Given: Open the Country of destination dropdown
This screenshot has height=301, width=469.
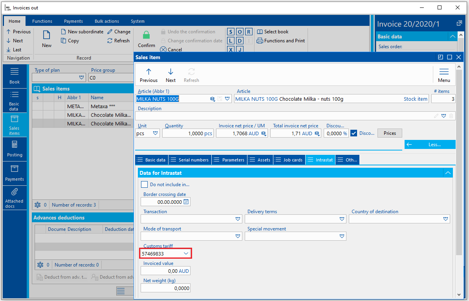Looking at the screenshot, I should [446, 219].
